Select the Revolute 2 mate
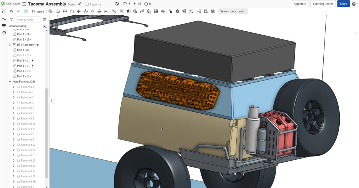This screenshot has width=359, height=188. [x=27, y=97]
